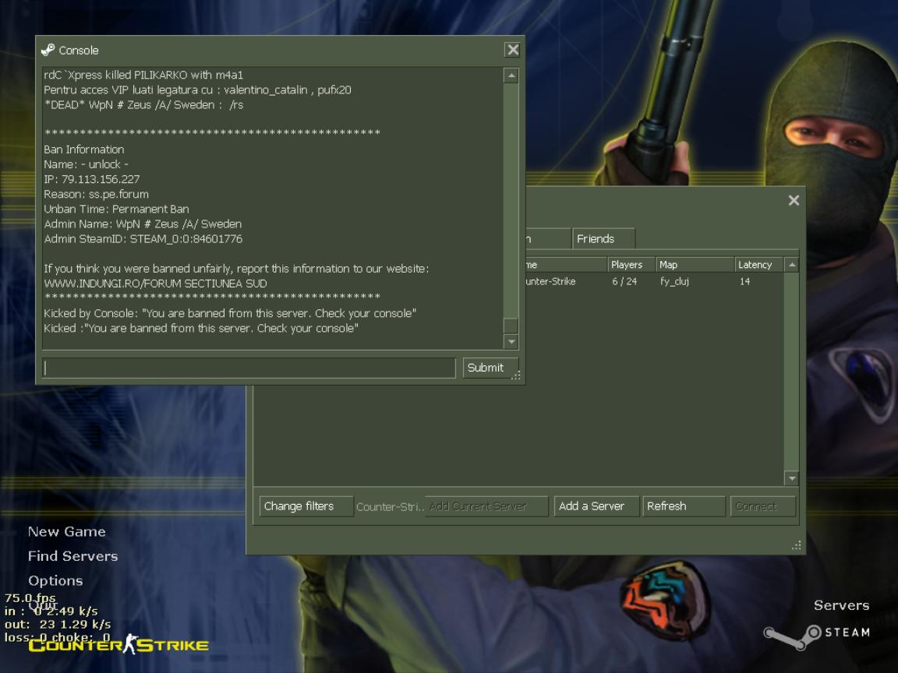Click the server list scroll down arrow
898x673 pixels.
[791, 477]
